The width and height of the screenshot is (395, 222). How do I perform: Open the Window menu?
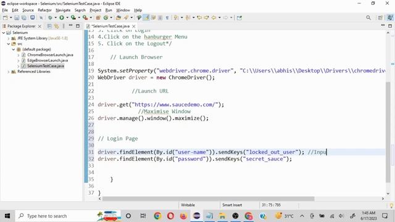pyautogui.click(x=123, y=10)
